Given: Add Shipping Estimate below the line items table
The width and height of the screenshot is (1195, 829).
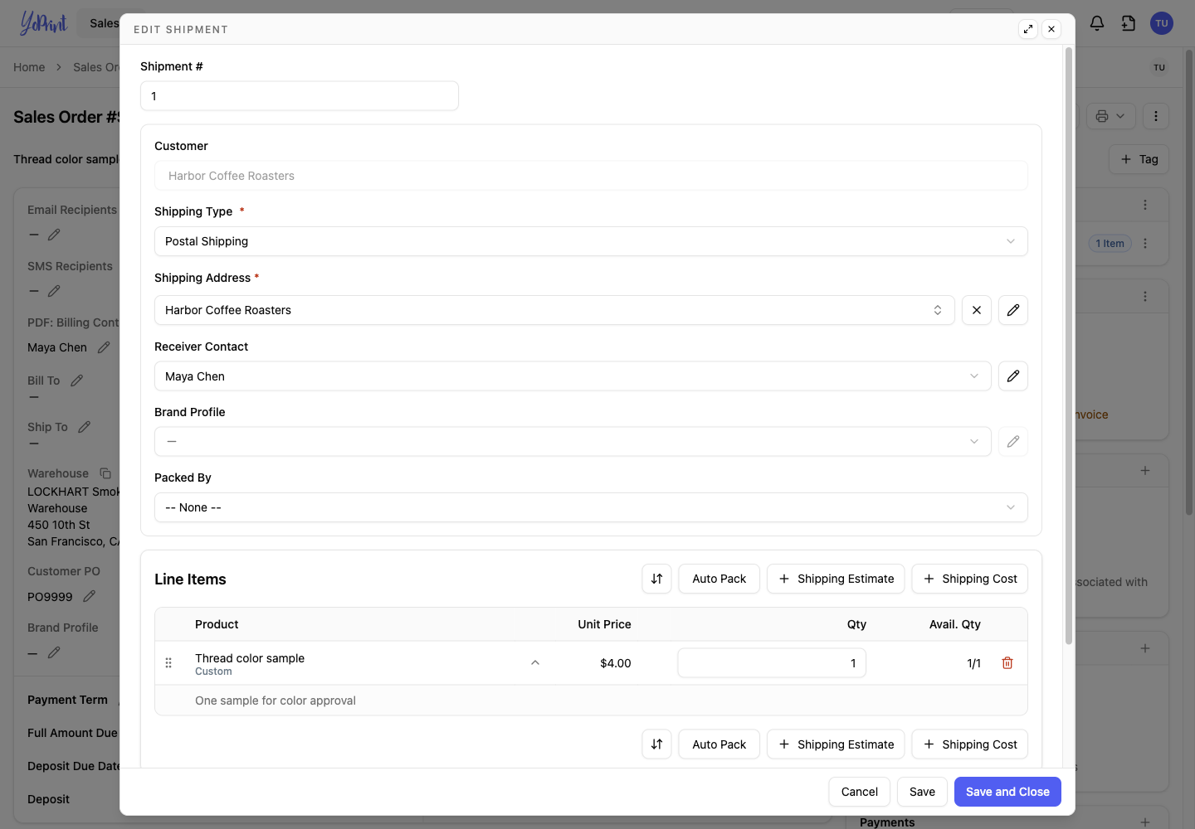Looking at the screenshot, I should 836,744.
